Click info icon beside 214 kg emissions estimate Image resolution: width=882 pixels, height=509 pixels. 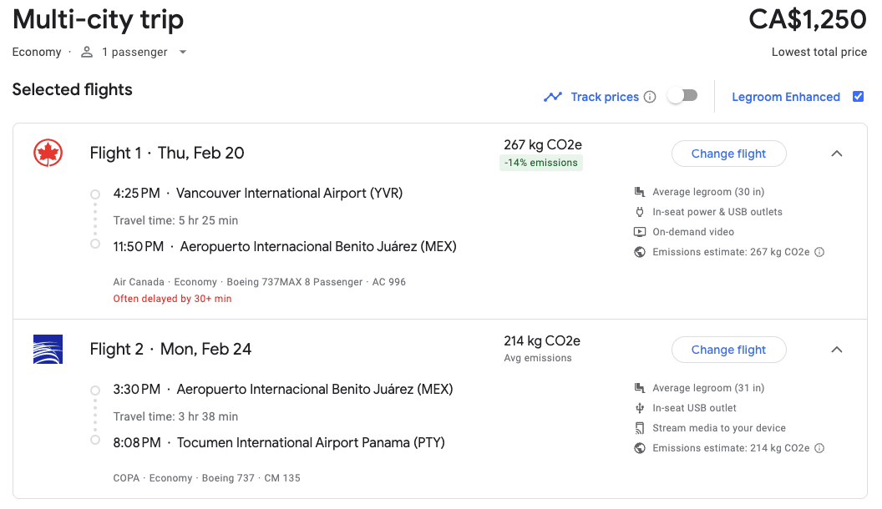[819, 448]
